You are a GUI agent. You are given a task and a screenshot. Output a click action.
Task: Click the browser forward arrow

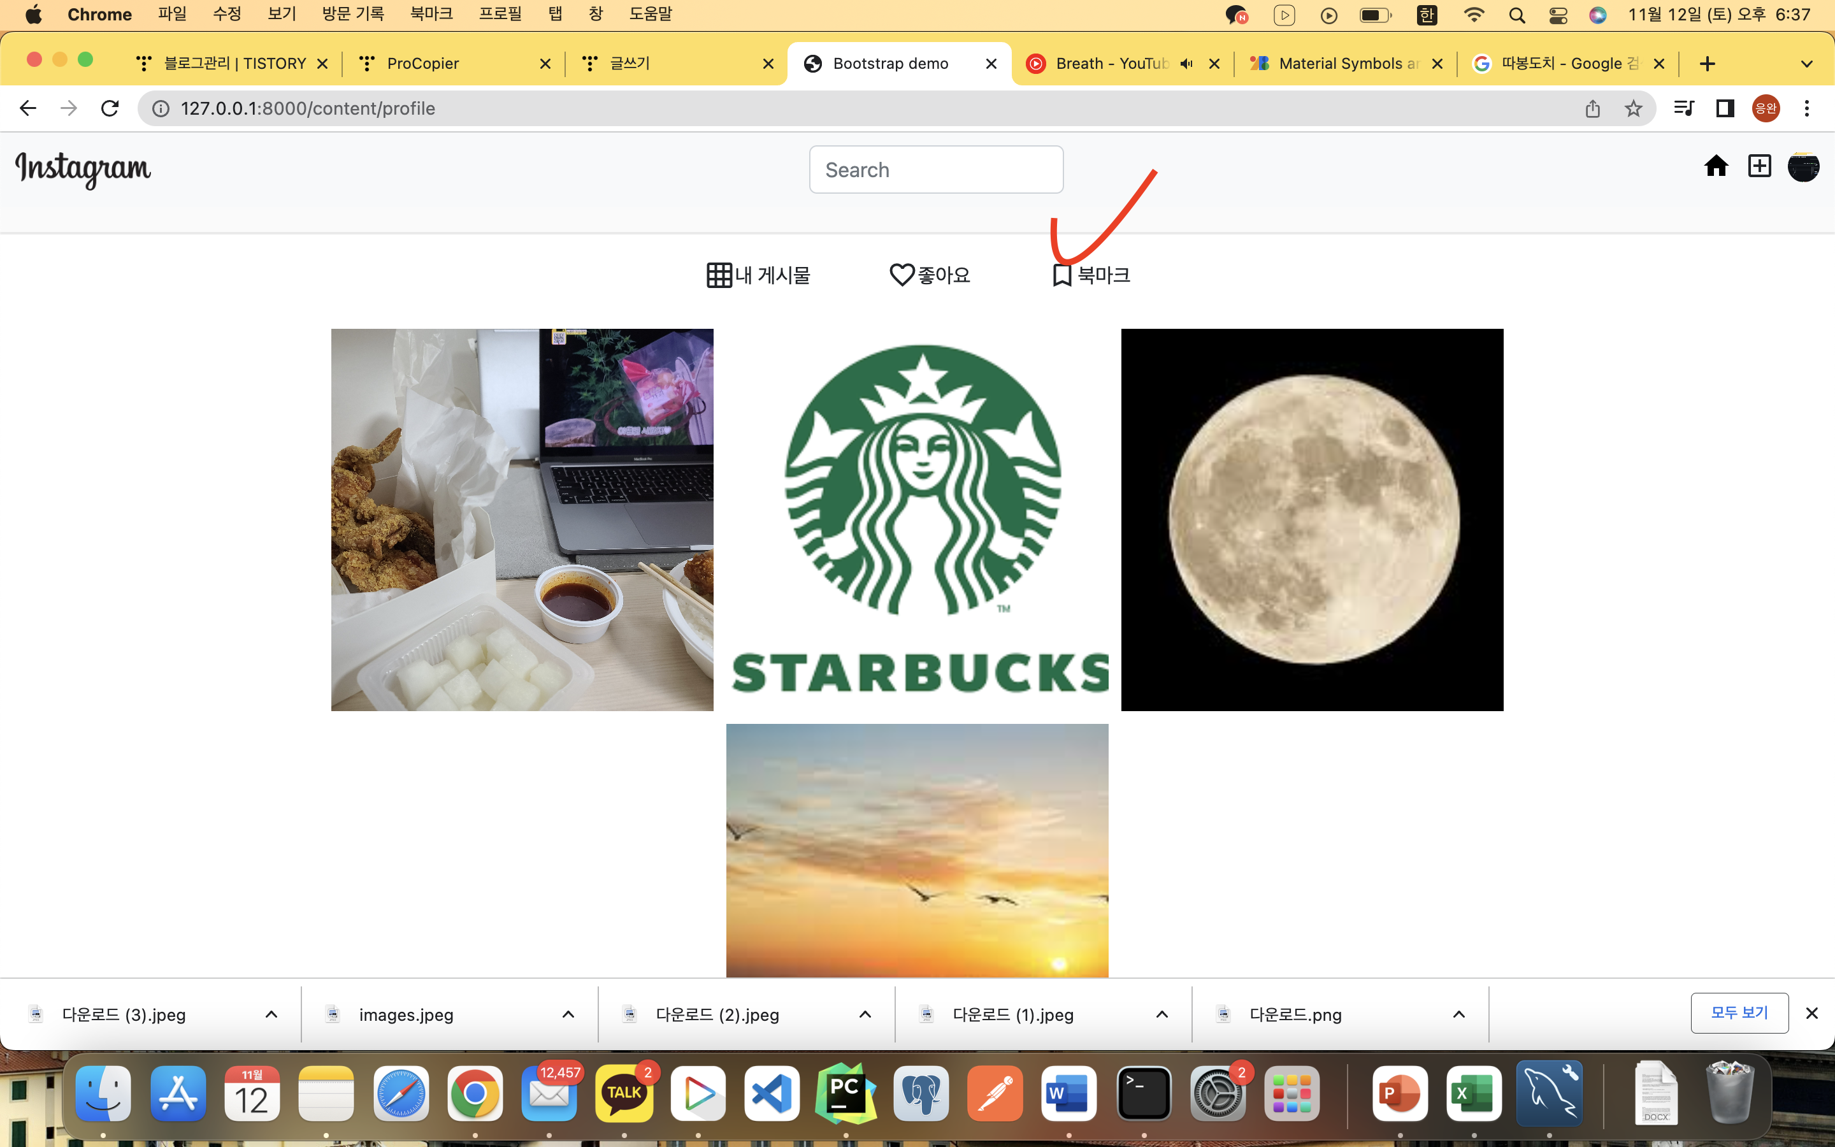pos(69,108)
